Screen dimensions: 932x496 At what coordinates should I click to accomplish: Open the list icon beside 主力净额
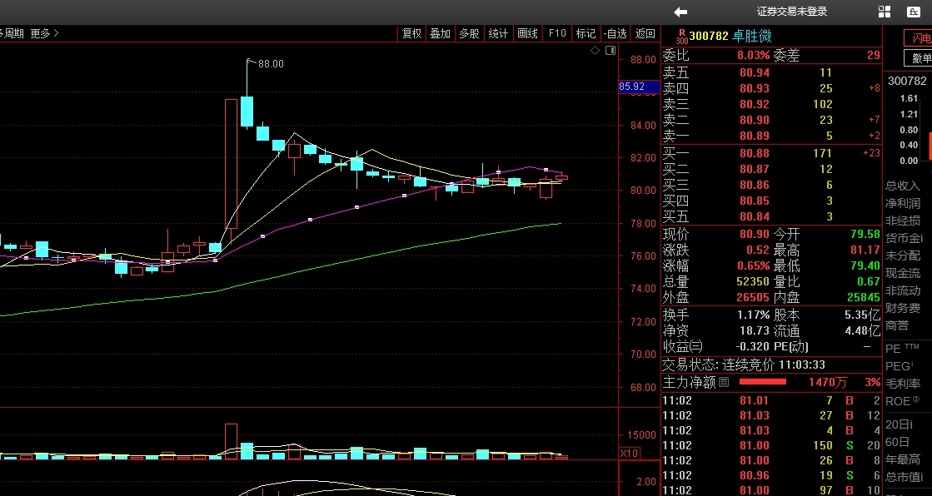pos(724,382)
